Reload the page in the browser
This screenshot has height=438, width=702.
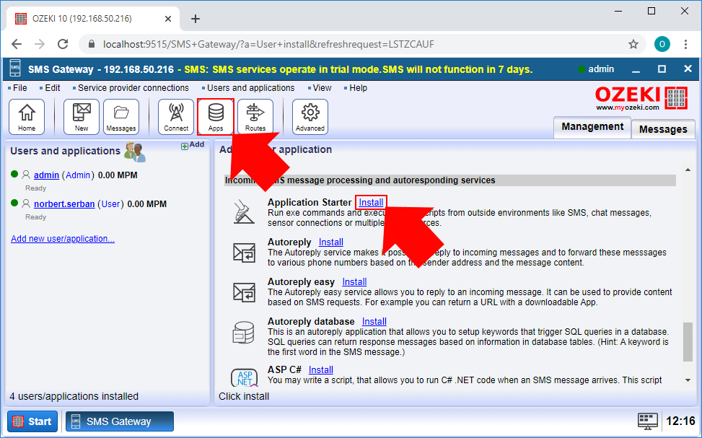coord(63,44)
